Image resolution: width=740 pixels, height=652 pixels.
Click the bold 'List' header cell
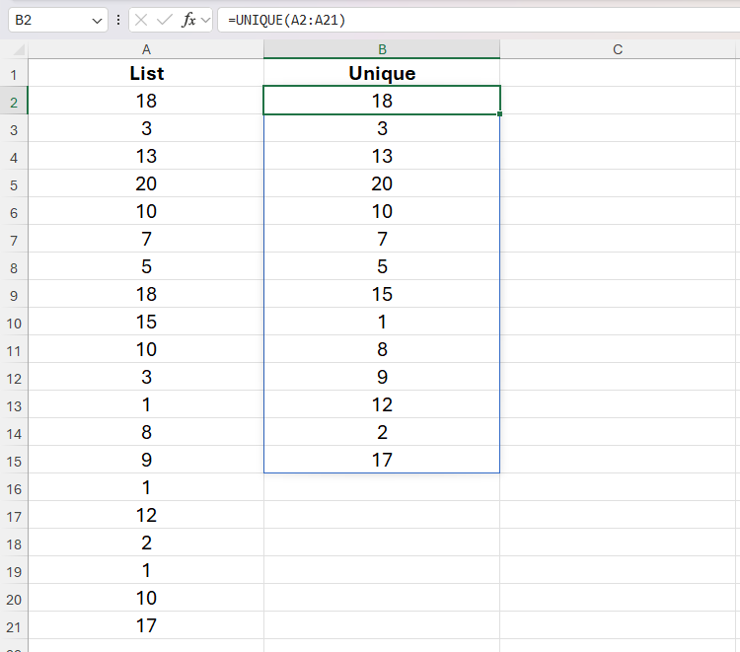tap(146, 74)
